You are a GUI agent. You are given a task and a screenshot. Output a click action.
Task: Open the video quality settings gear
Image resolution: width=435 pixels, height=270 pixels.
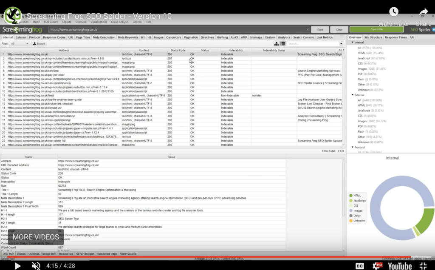pos(377,266)
